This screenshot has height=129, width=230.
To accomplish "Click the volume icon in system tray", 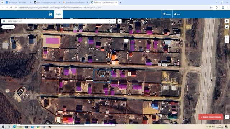I will tap(210, 126).
